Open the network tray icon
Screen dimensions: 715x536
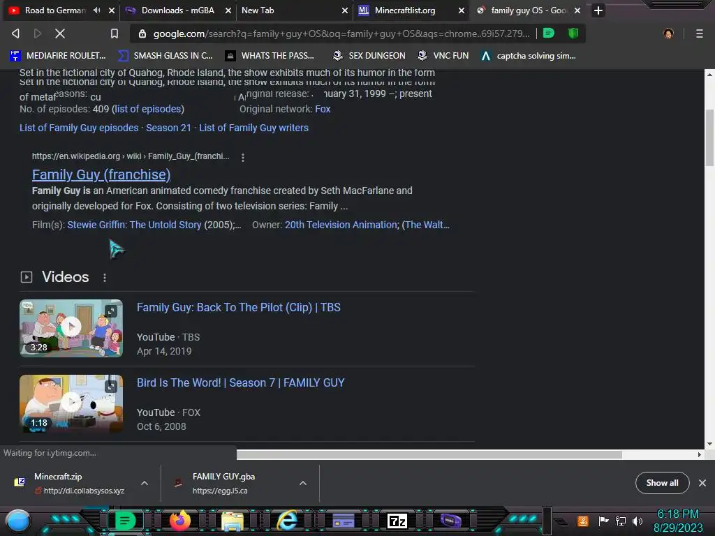(x=621, y=521)
